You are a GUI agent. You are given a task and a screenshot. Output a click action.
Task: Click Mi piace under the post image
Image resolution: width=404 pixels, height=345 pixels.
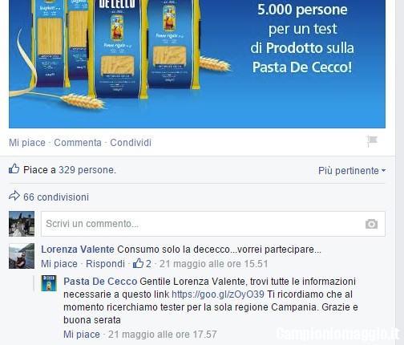(x=27, y=143)
